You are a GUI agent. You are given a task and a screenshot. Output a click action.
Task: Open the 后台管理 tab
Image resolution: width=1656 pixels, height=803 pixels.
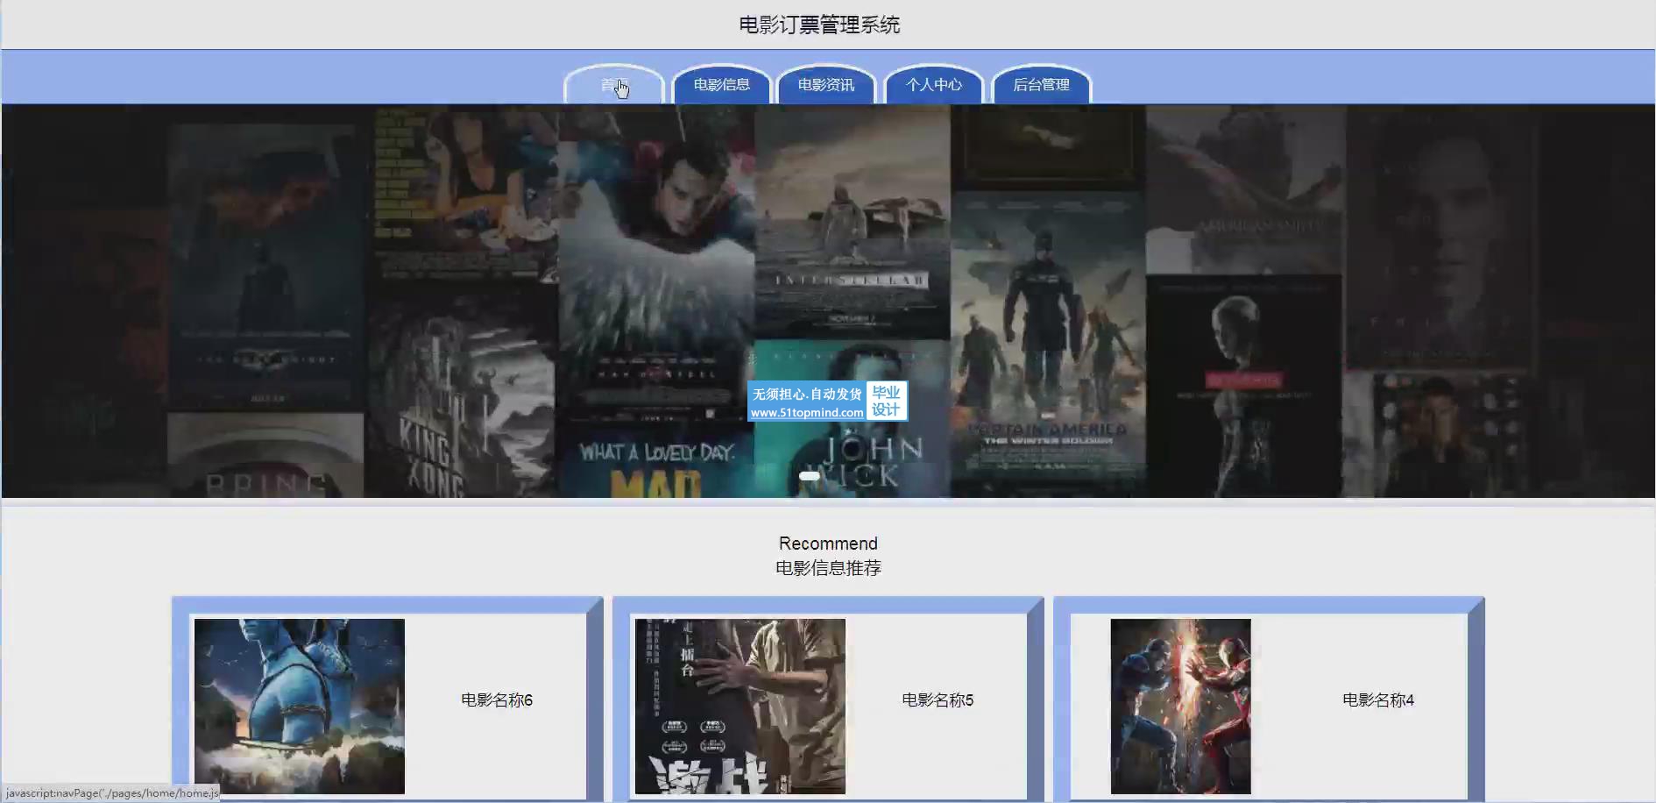coord(1041,84)
